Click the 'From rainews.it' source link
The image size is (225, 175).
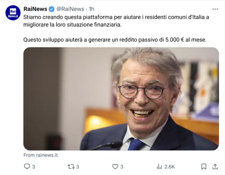[x=40, y=155]
